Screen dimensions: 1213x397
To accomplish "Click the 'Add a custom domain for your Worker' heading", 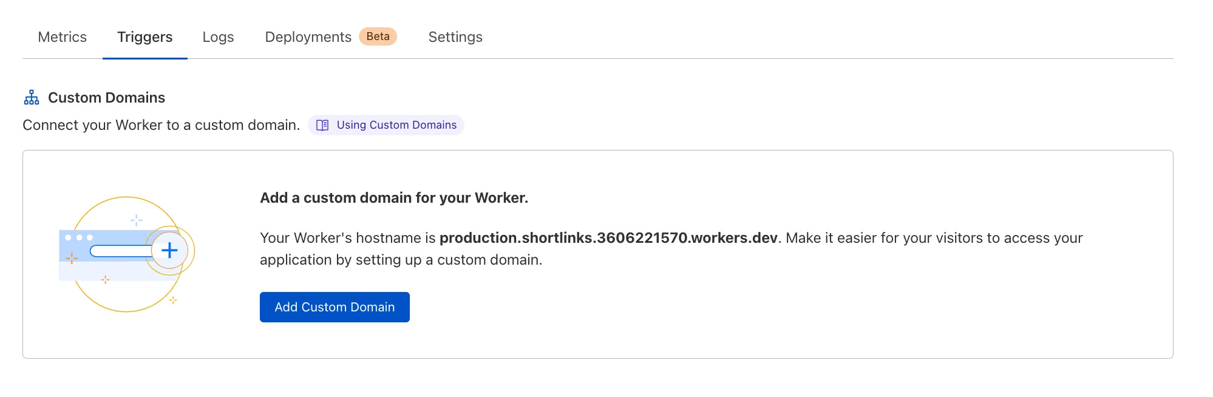I will (394, 198).
